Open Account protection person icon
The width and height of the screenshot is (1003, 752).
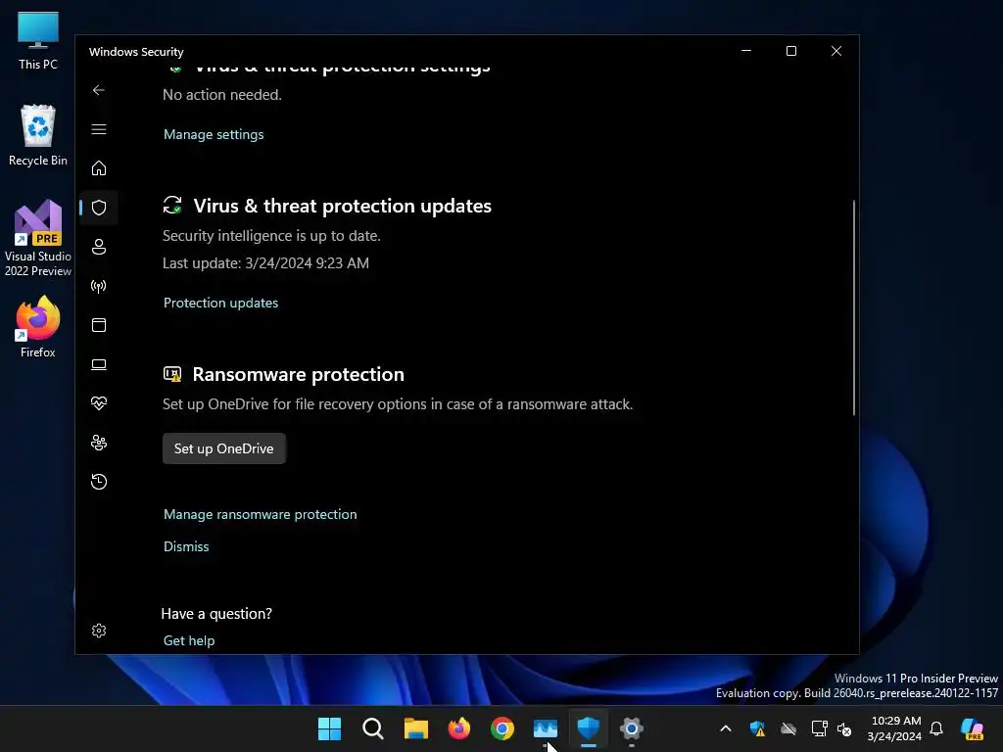[99, 247]
